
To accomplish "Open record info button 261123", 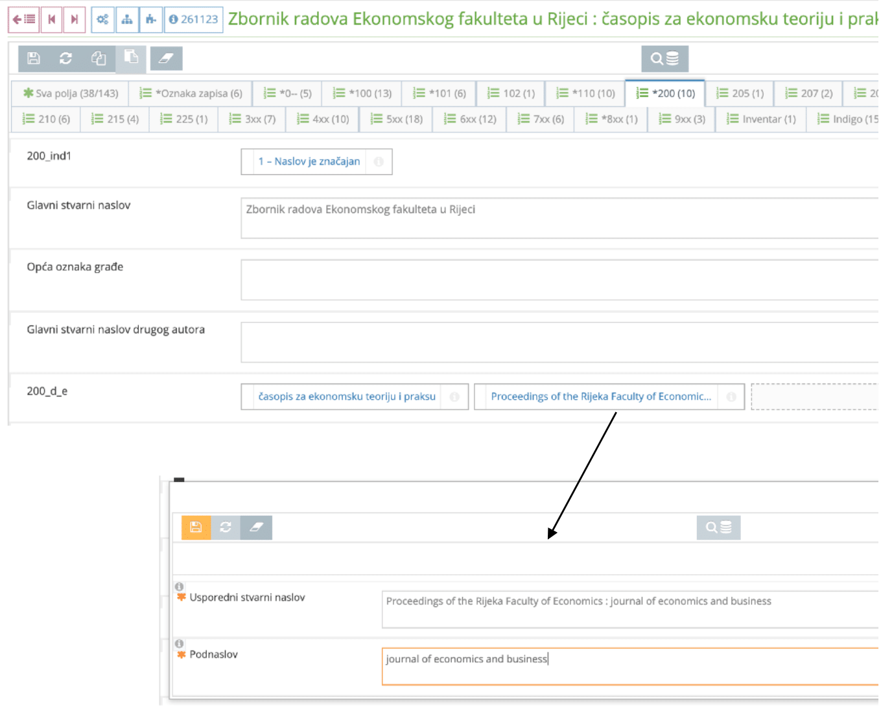I will 193,19.
